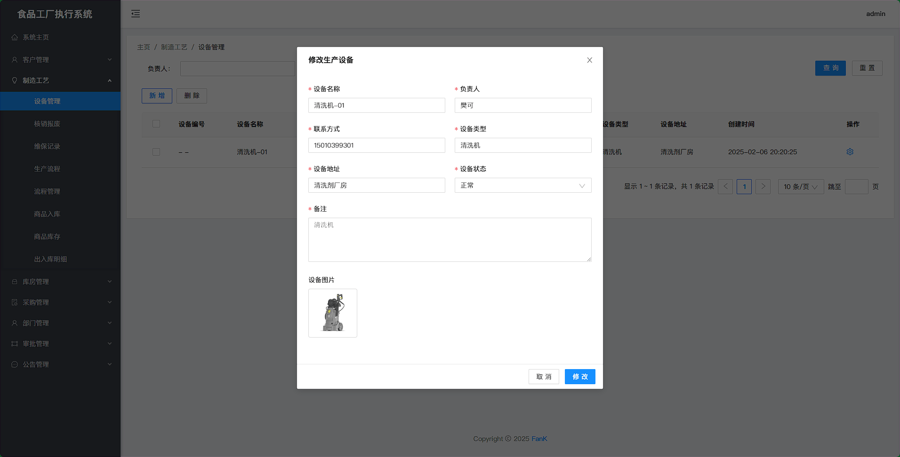Close the edit equipment dialog
The width and height of the screenshot is (900, 457).
point(589,60)
